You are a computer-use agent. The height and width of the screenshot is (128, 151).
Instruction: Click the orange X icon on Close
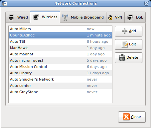click(126, 117)
